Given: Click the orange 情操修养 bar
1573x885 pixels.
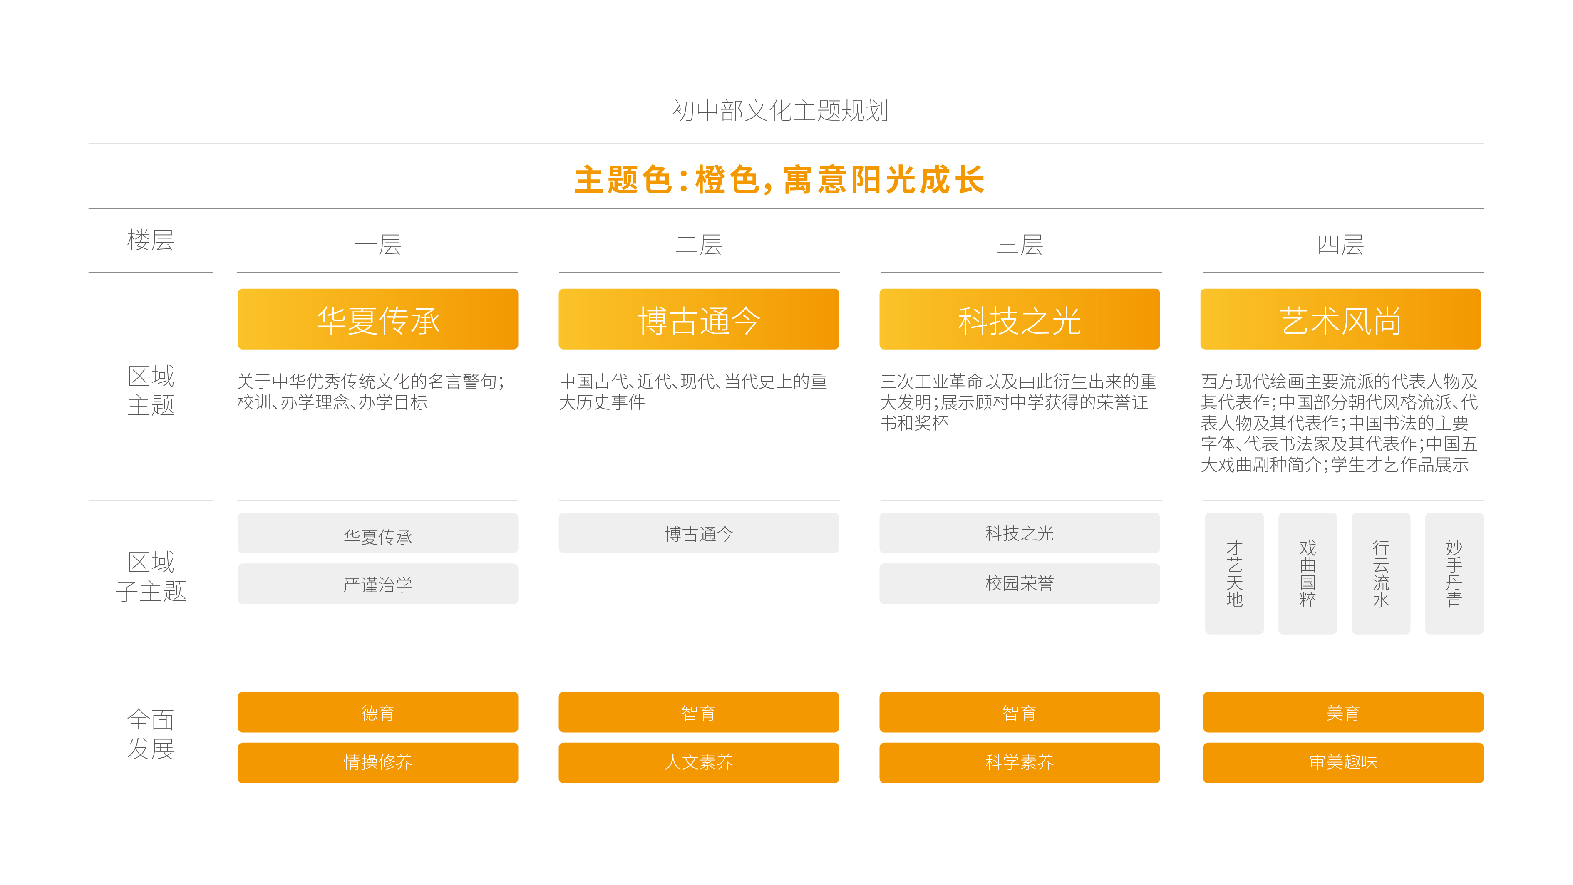Looking at the screenshot, I should 377,762.
